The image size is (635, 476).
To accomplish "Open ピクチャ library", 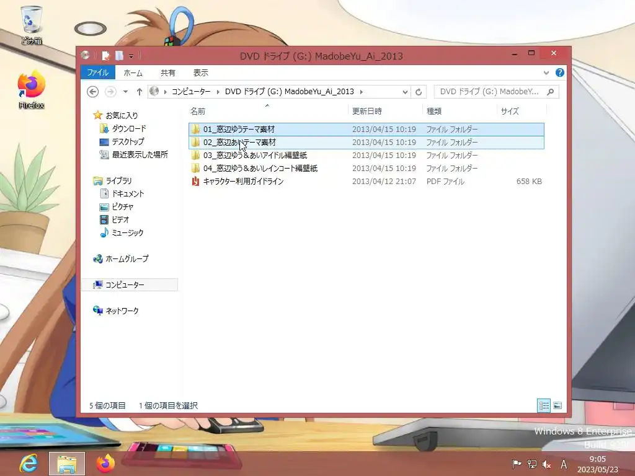I will tap(116, 206).
